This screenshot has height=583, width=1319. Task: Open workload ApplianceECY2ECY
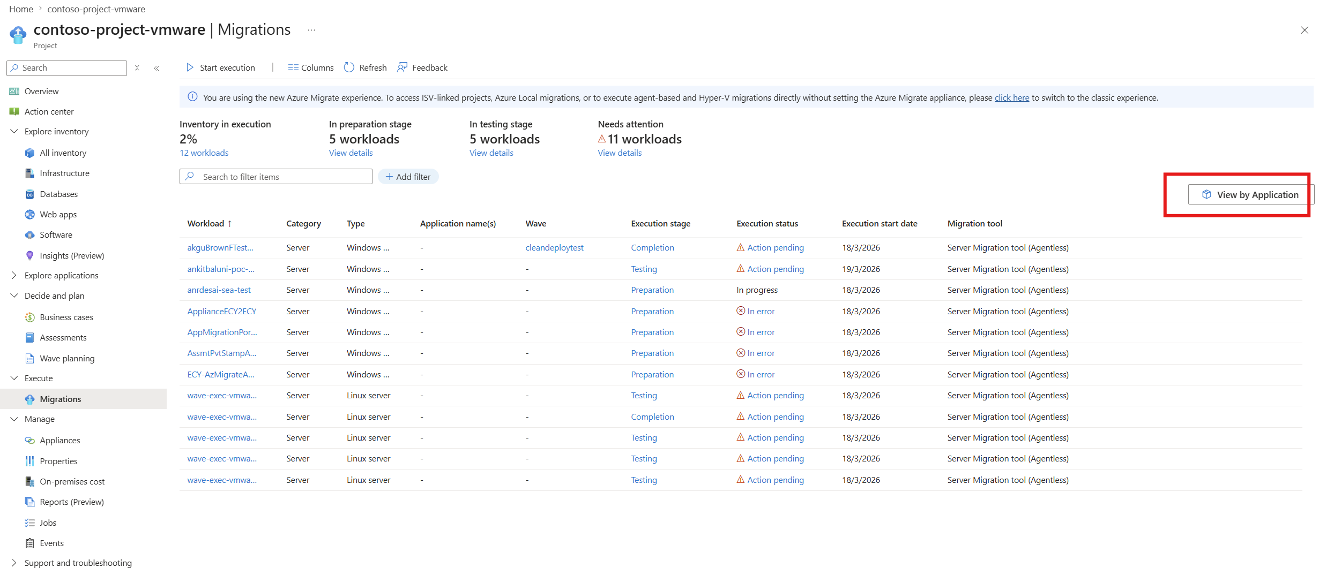coord(222,312)
